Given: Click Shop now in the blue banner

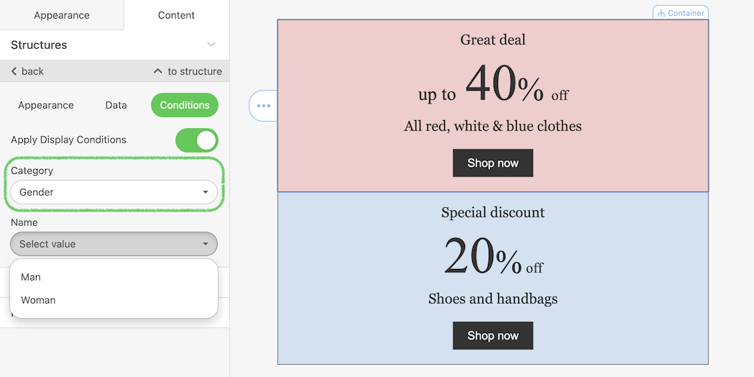Looking at the screenshot, I should click(x=492, y=335).
